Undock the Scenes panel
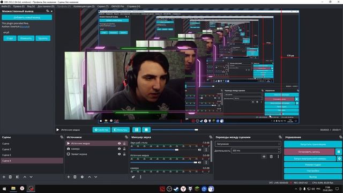 (x=62, y=137)
